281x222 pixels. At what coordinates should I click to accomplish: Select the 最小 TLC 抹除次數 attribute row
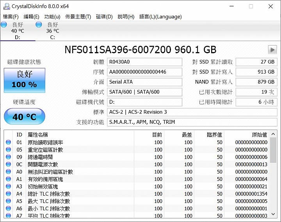pyautogui.click(x=137, y=209)
